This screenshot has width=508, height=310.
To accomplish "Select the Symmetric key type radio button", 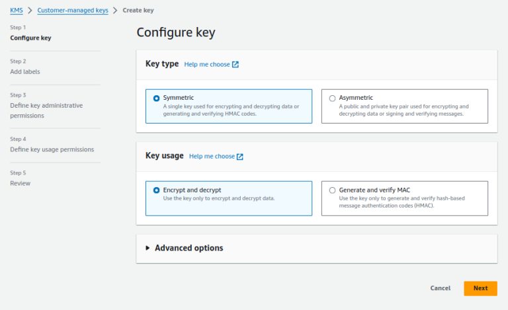I will pos(157,98).
